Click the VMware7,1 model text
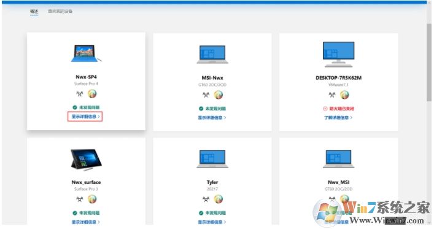 (x=338, y=85)
